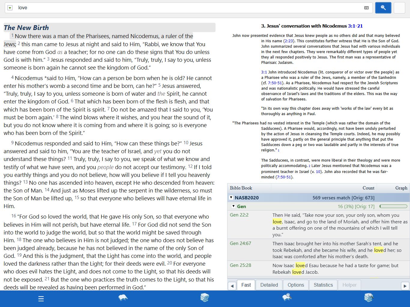Select the Helper tab

click(350, 285)
